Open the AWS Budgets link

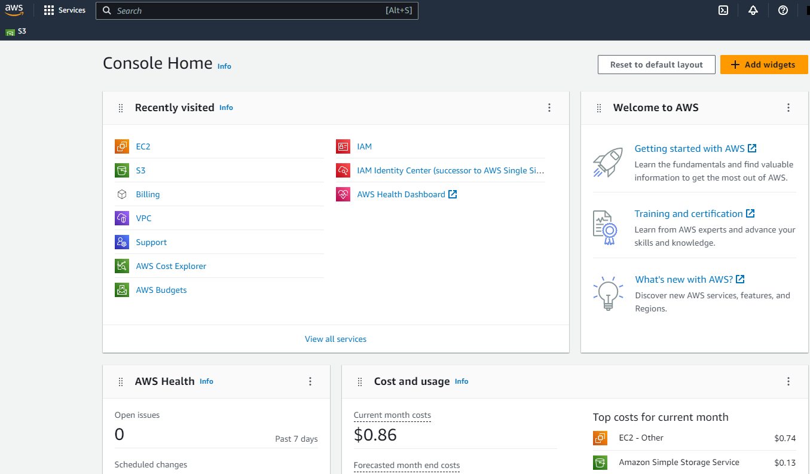click(161, 290)
